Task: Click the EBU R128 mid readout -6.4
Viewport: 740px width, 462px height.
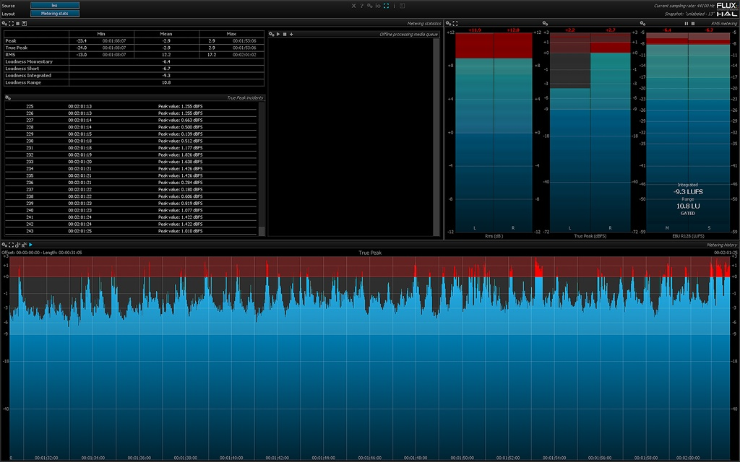Action: [x=667, y=30]
